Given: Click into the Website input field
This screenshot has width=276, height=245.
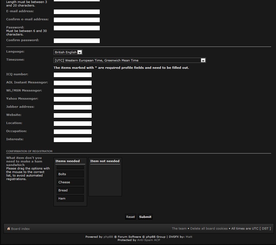Looking at the screenshot, I should [x=73, y=116].
